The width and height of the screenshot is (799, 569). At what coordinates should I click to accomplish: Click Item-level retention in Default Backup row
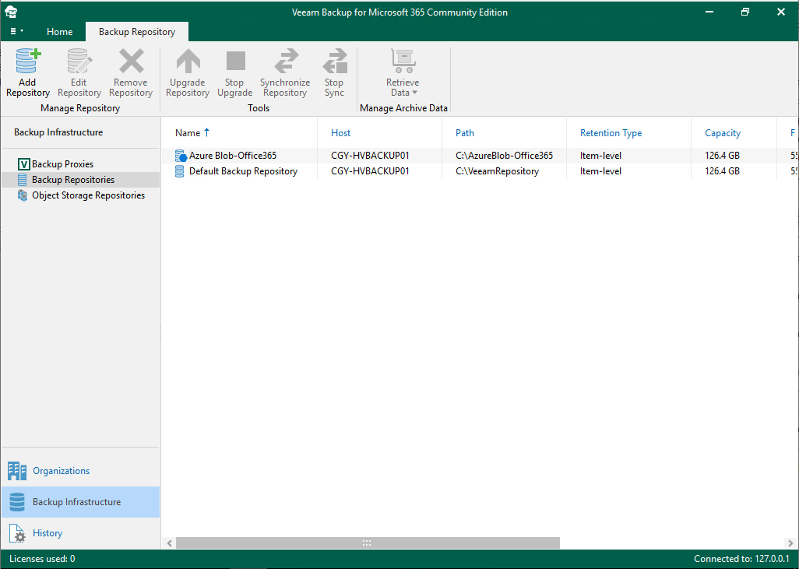pos(600,171)
